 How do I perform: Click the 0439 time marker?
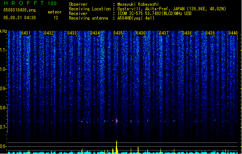tap(210, 33)
